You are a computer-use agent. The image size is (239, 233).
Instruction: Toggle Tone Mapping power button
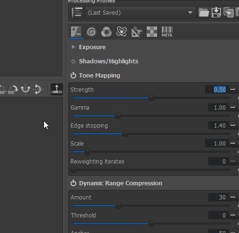coord(73,76)
